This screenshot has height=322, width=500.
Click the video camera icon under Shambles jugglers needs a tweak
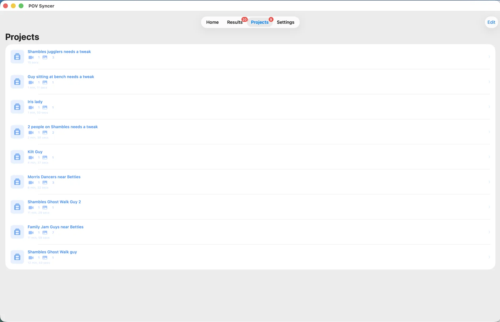pyautogui.click(x=31, y=58)
